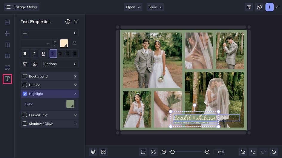
Task: Collapse the Highlight section chevron
Action: pyautogui.click(x=75, y=94)
